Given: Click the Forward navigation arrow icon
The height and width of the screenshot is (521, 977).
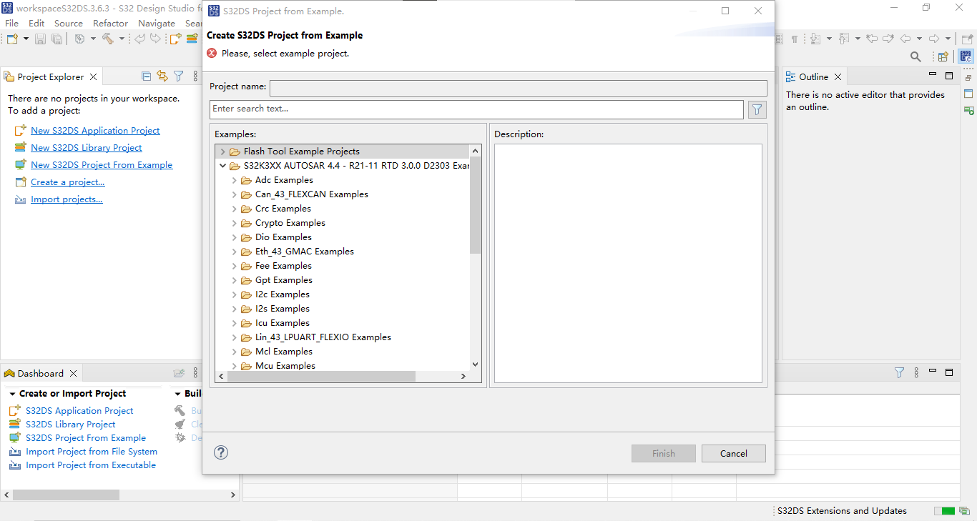Looking at the screenshot, I should pyautogui.click(x=934, y=39).
